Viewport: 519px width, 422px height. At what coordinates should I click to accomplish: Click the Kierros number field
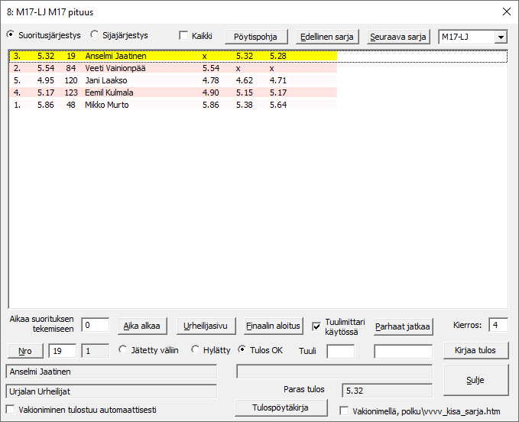pos(498,326)
